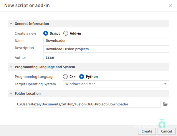Click the Name field containing Downloader
Image resolution: width=177 pixels, height=136 pixels.
click(106, 41)
